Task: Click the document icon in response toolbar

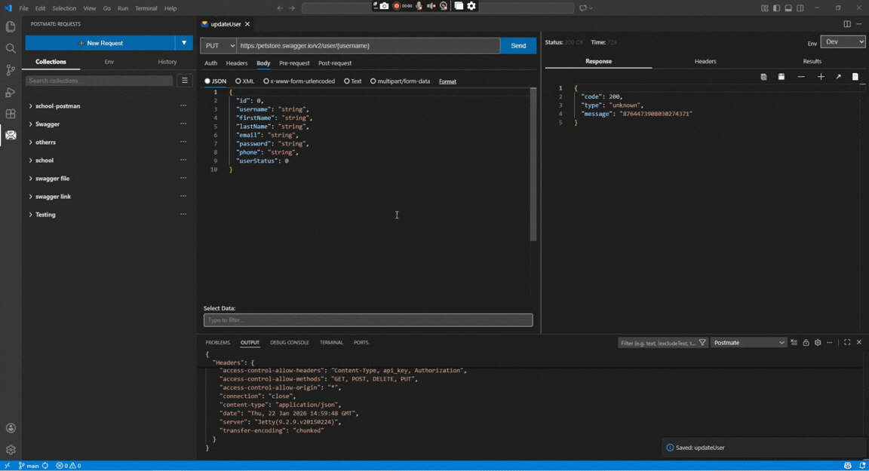Action: click(x=855, y=77)
